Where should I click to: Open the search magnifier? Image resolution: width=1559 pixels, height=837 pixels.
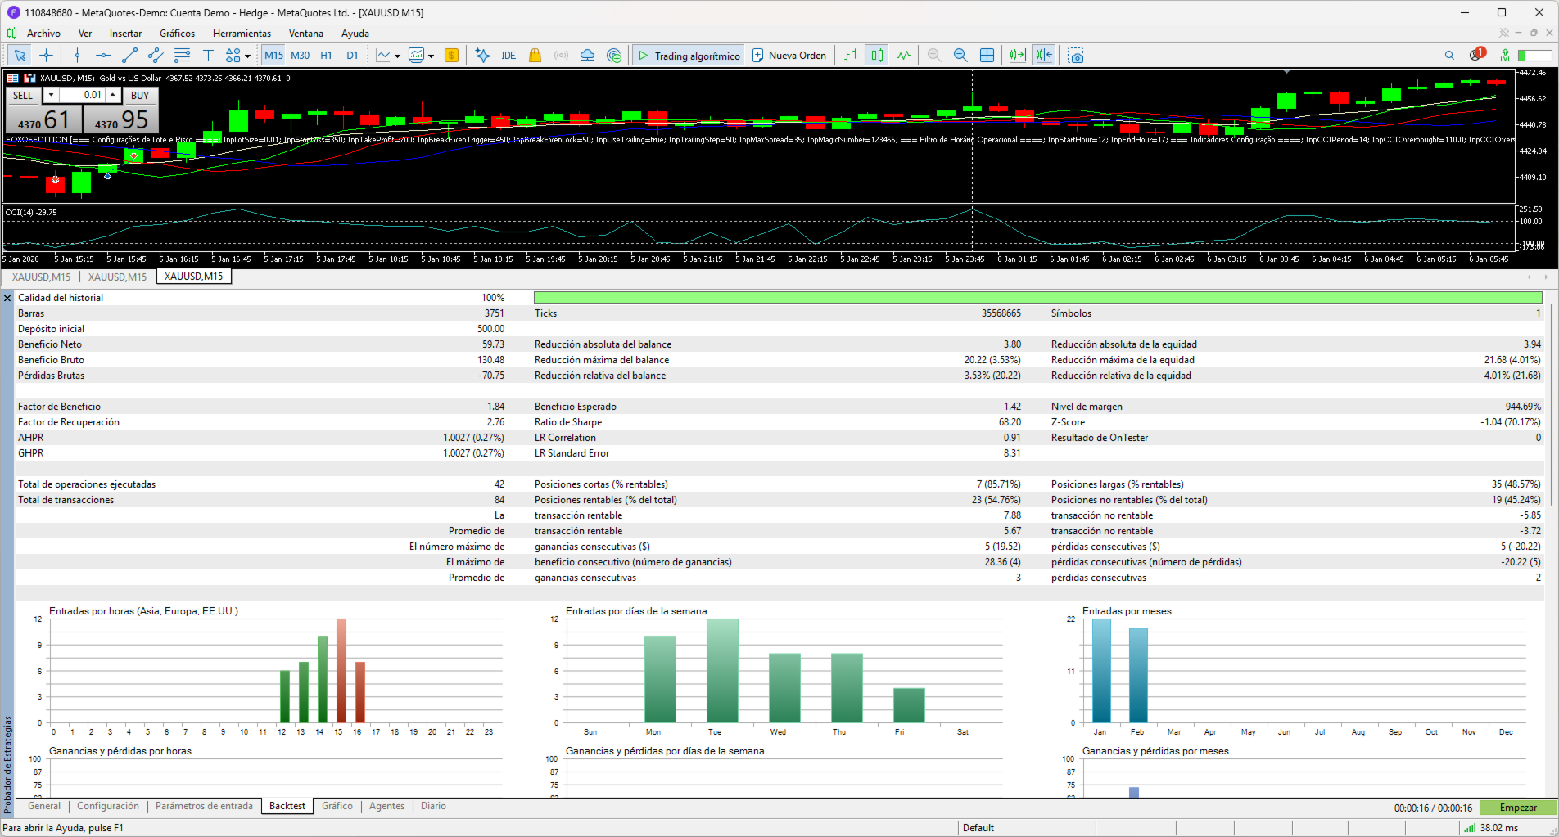pos(1449,56)
